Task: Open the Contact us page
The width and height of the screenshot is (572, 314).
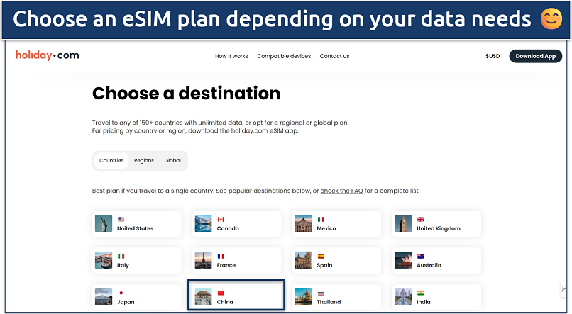Action: click(x=334, y=56)
